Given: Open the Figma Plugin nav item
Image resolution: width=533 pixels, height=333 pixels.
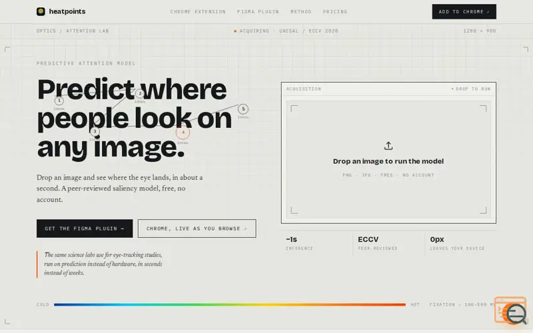Looking at the screenshot, I should (x=258, y=11).
